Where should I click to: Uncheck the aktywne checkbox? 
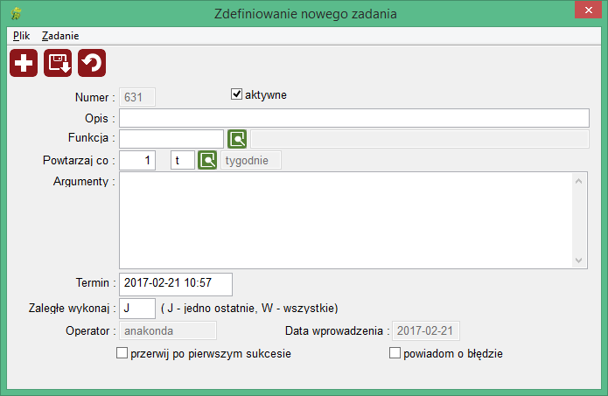point(236,94)
